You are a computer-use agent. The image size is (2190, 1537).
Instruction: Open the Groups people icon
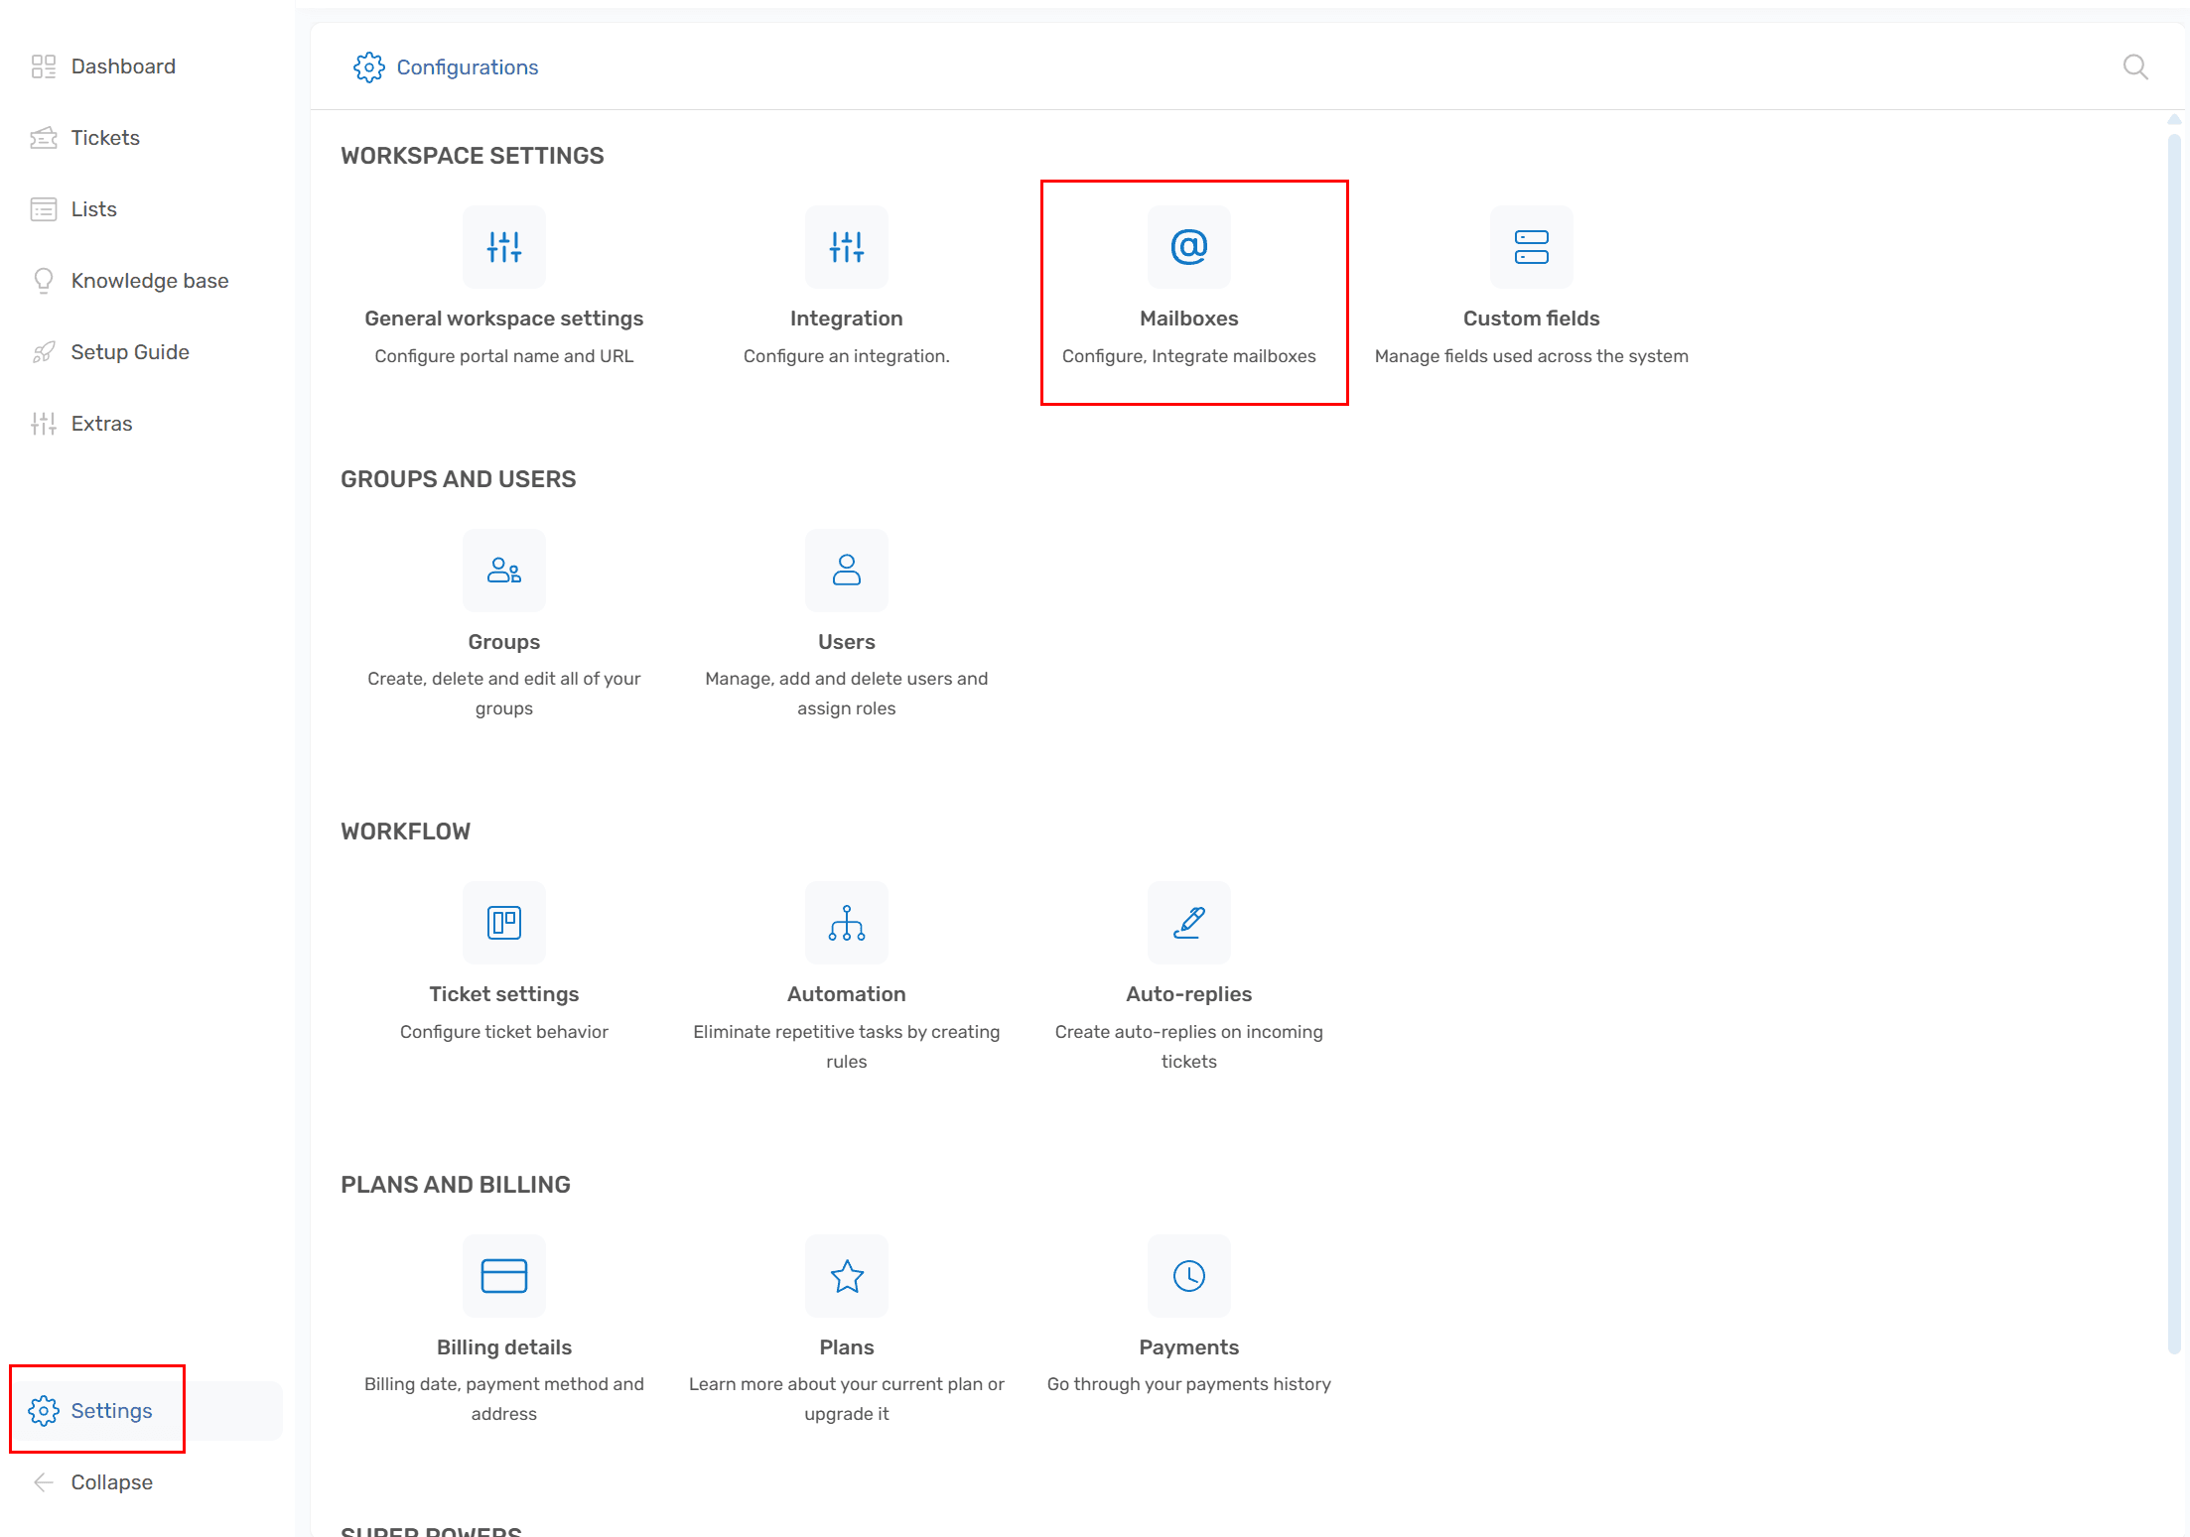[503, 571]
